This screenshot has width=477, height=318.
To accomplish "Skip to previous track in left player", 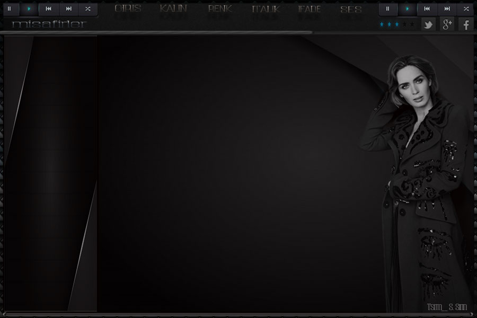I will (48, 9).
